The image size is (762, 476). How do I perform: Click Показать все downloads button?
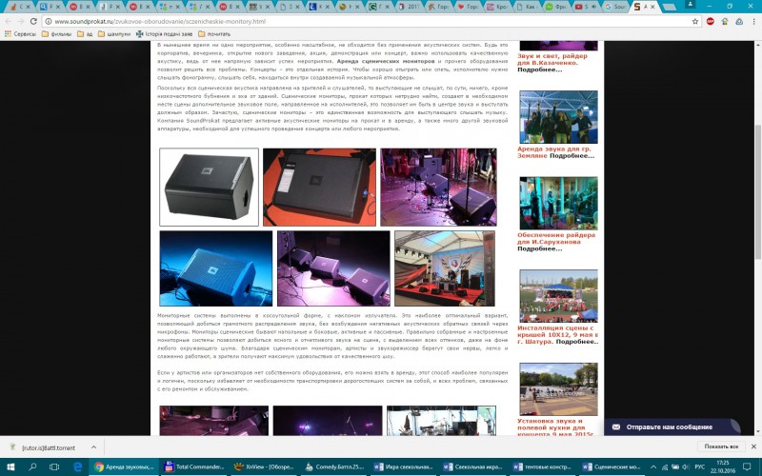721,446
